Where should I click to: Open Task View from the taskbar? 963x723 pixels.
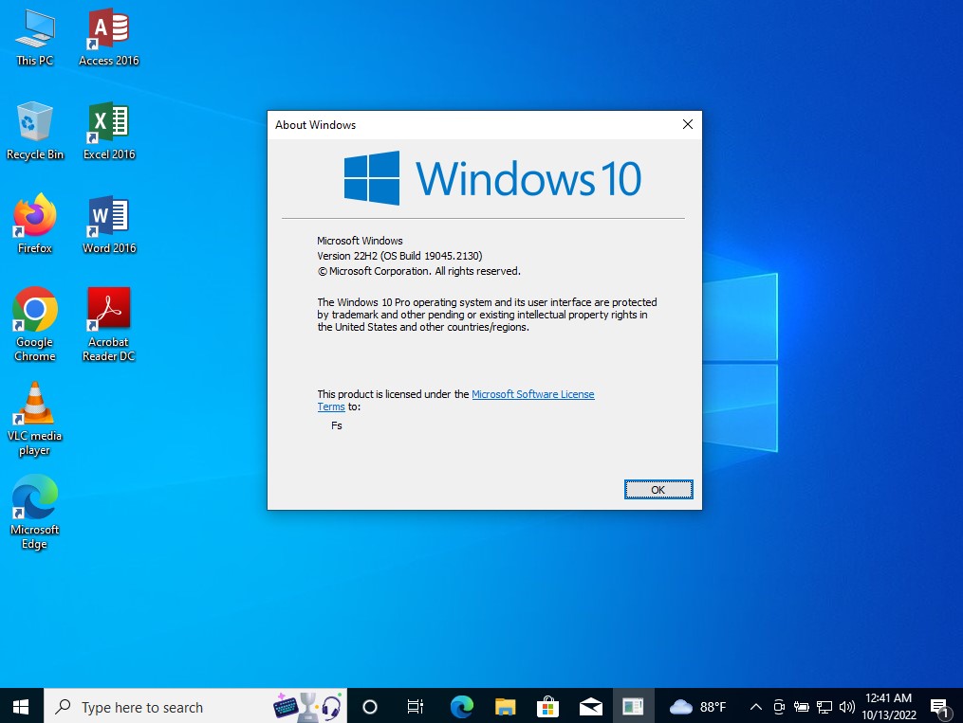415,707
